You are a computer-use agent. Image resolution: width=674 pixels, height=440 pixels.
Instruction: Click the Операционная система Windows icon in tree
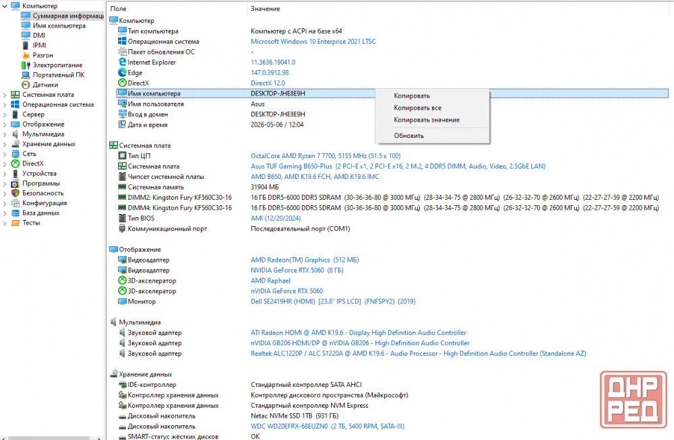16,104
